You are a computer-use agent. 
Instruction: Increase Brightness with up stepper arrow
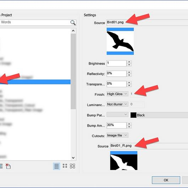pos(129,62)
